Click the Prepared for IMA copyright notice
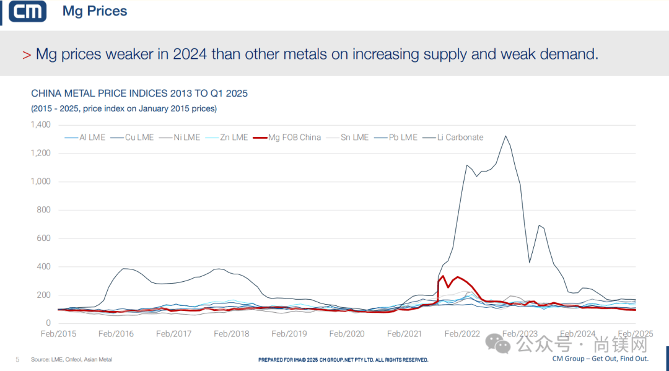Screen dimensions: 669x371 (343, 360)
